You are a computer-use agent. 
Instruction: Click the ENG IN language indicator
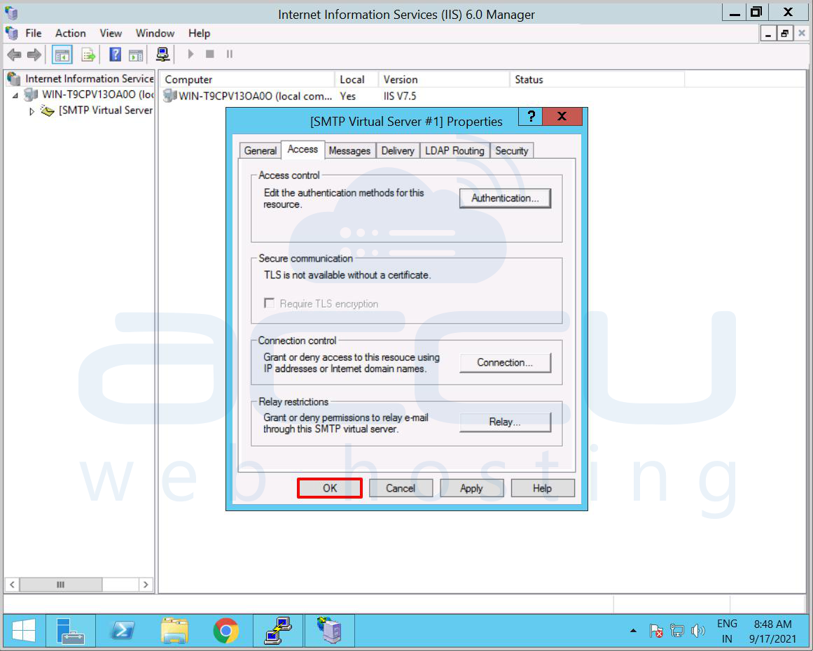(727, 631)
